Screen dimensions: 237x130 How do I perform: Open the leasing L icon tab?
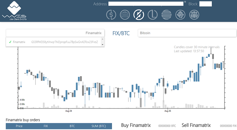pos(153,15)
